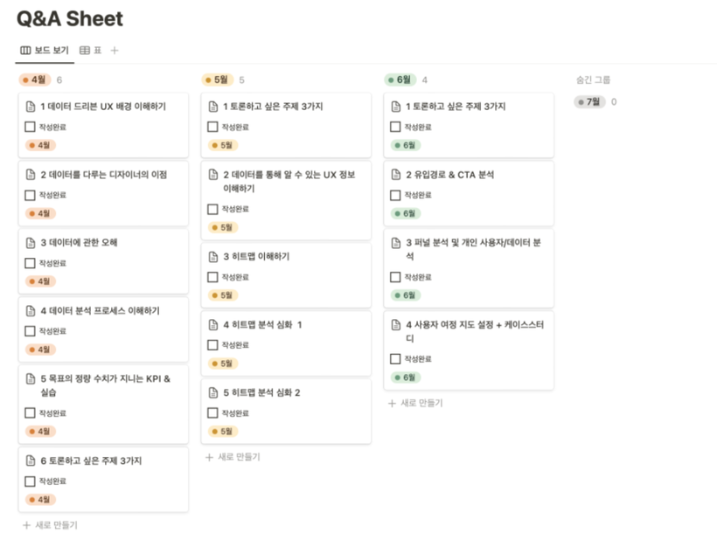Click the table icon beside 표 tab
The image size is (717, 554).
[85, 51]
